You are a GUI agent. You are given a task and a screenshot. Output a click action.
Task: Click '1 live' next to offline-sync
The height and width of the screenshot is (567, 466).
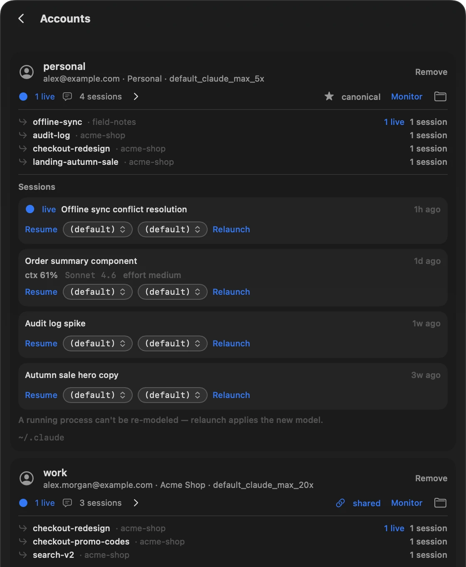click(x=394, y=122)
